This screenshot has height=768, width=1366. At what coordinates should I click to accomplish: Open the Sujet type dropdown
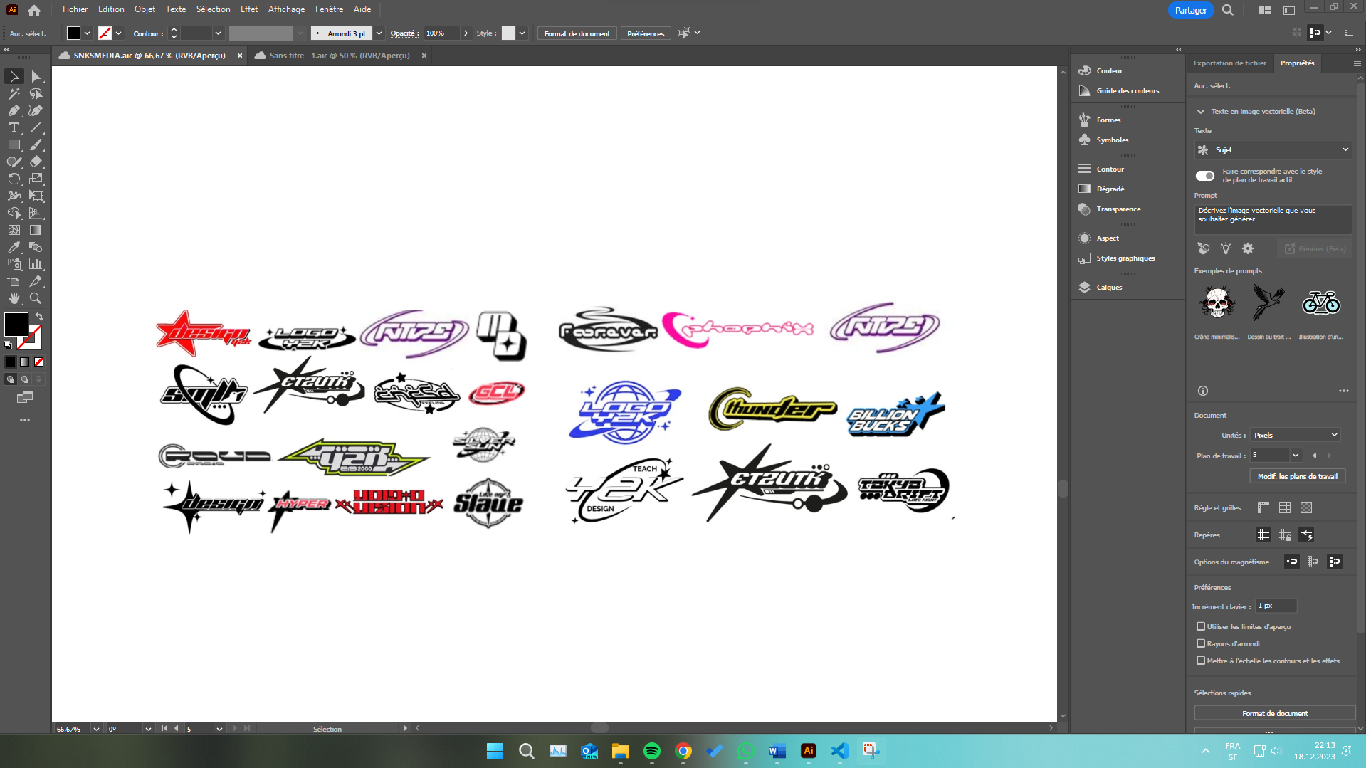click(x=1273, y=150)
